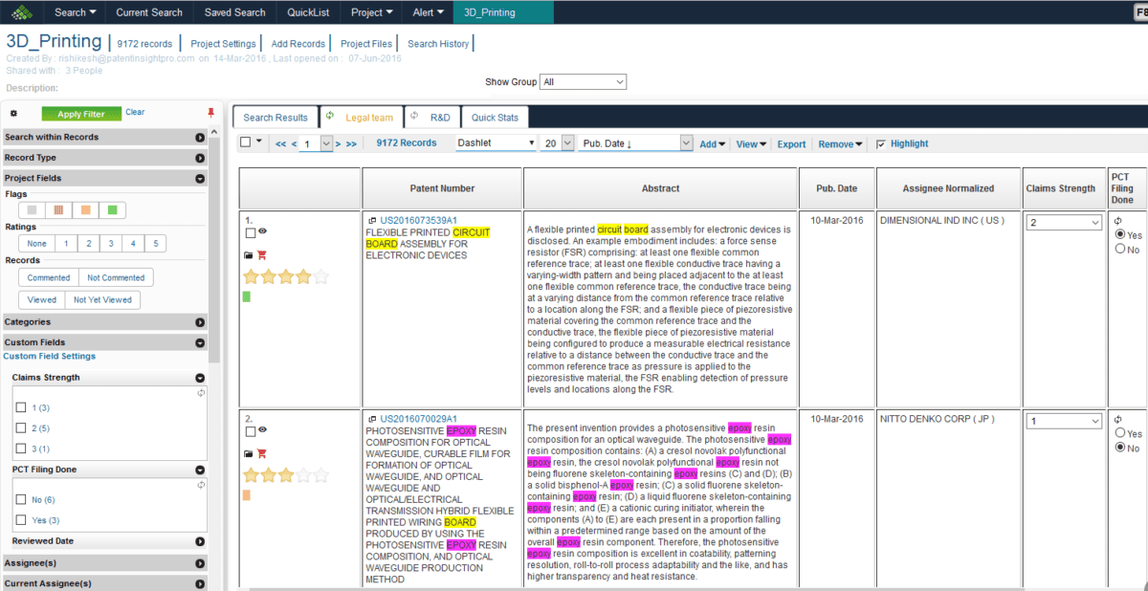Image resolution: width=1148 pixels, height=591 pixels.
Task: Open Claims Strength dropdown for record 2
Action: [x=1064, y=420]
